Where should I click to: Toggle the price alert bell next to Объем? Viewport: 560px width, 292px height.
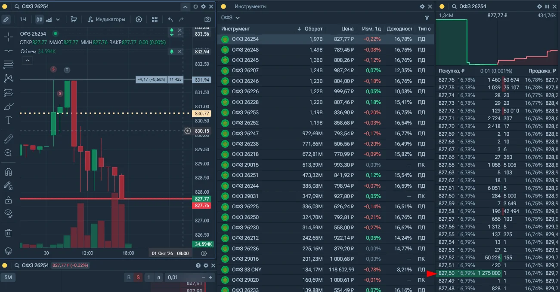coord(172,52)
